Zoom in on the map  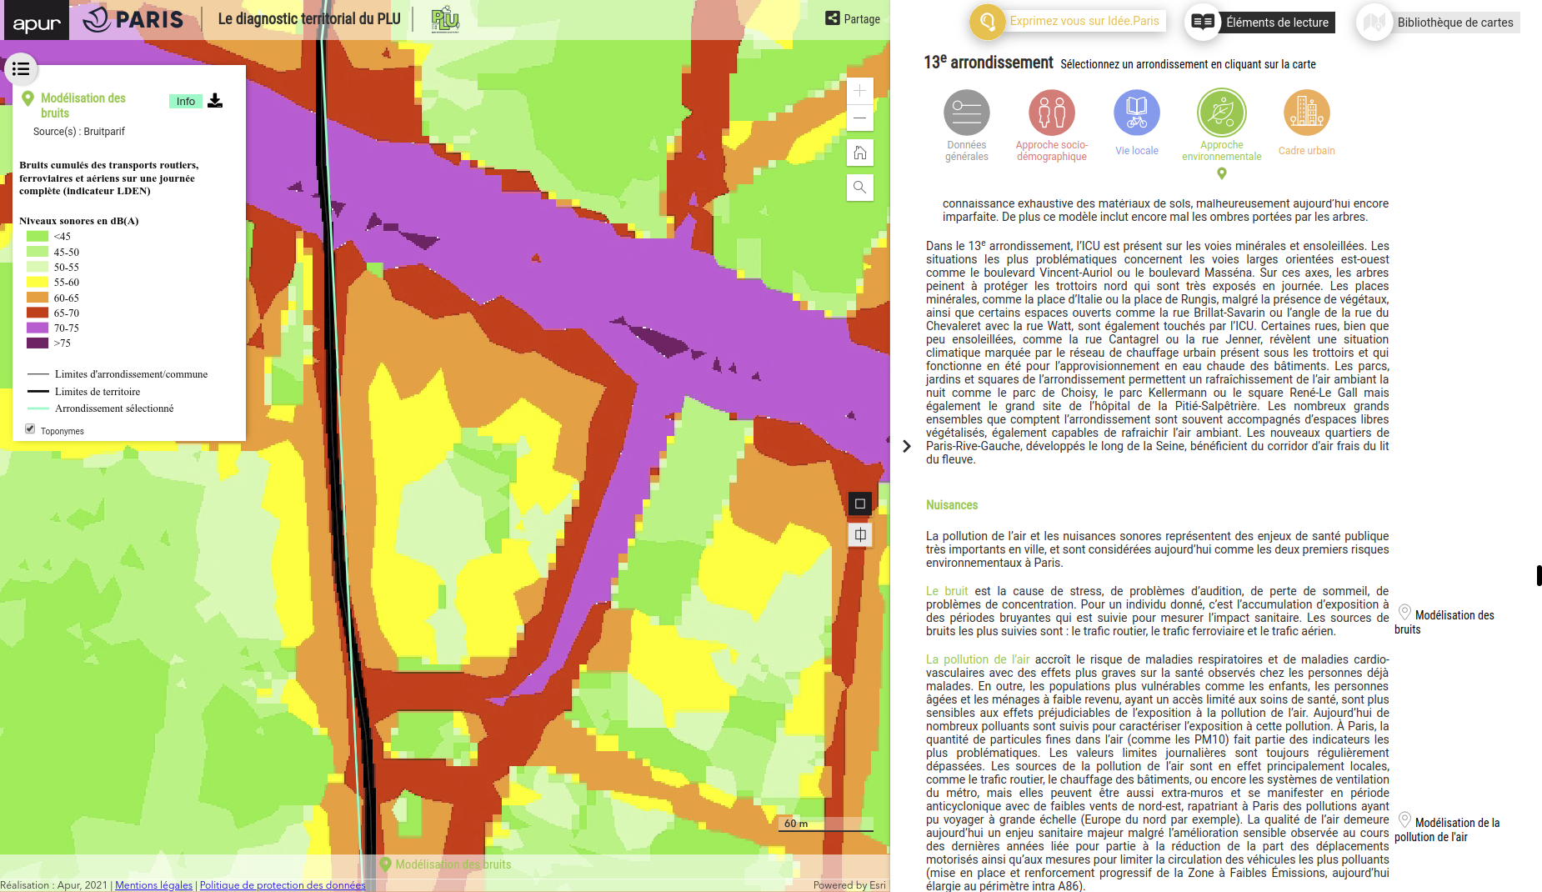[x=859, y=91]
